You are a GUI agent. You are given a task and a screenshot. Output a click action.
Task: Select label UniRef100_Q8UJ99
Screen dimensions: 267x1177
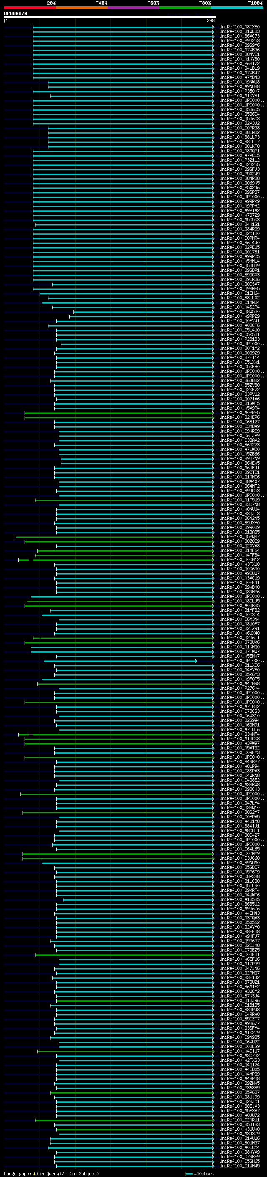coord(239,1096)
